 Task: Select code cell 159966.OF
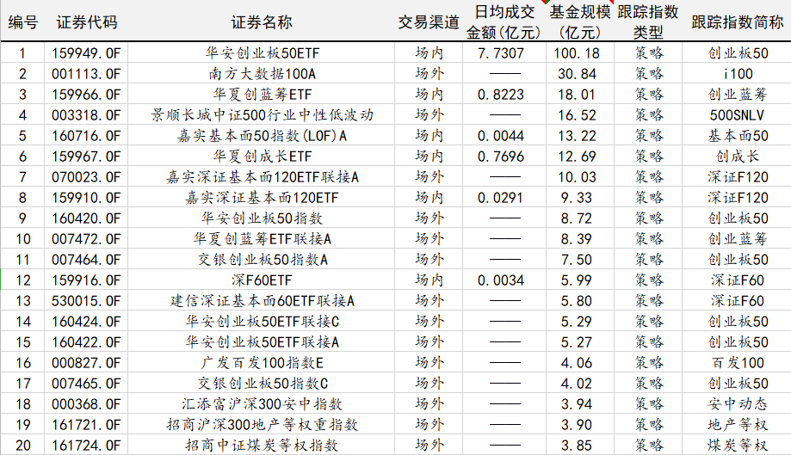(86, 95)
